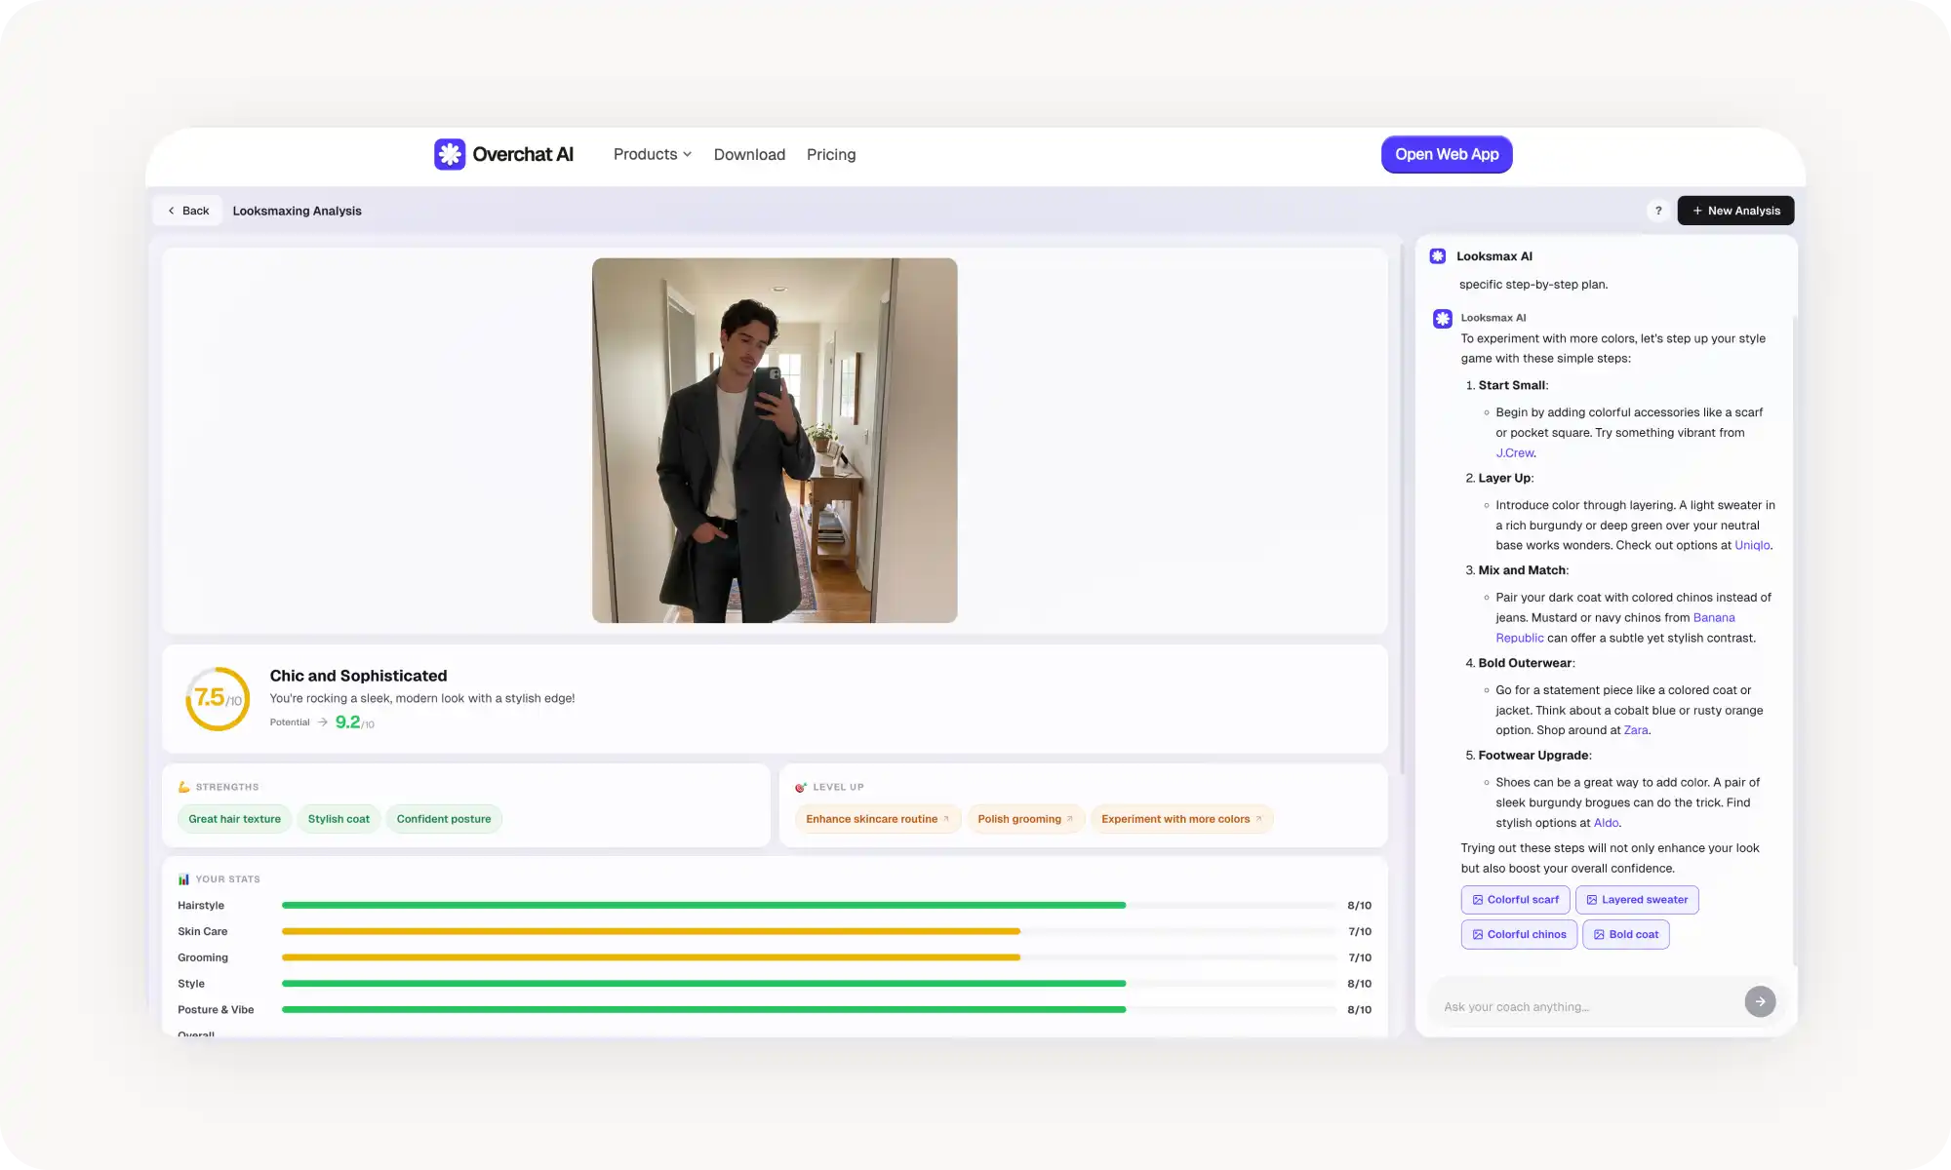Viewport: 1951px width, 1170px height.
Task: Click the lightning icon beside Strengths
Action: coord(183,786)
